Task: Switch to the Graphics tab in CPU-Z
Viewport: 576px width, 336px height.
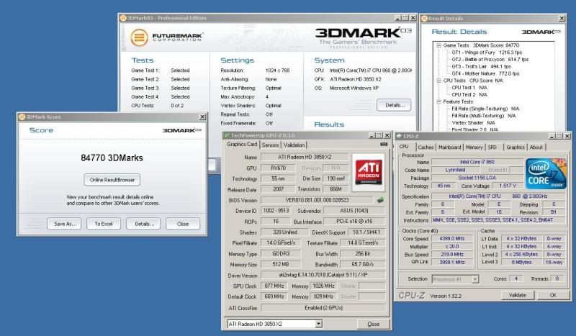Action: click(516, 147)
